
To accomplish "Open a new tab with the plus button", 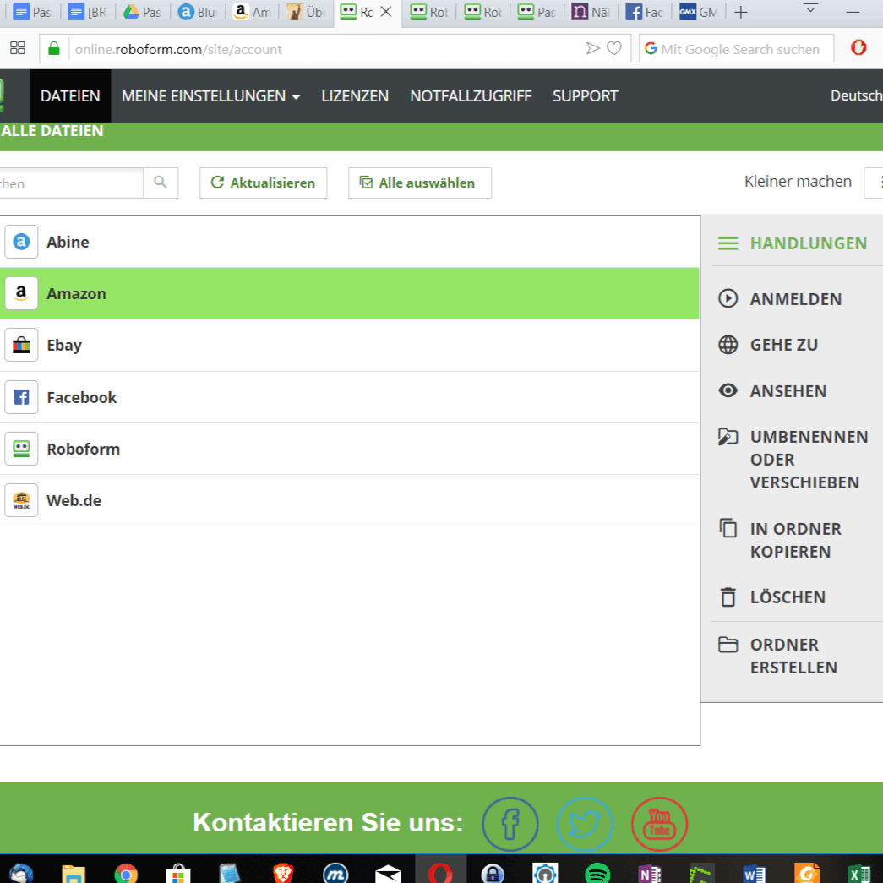I will click(741, 12).
